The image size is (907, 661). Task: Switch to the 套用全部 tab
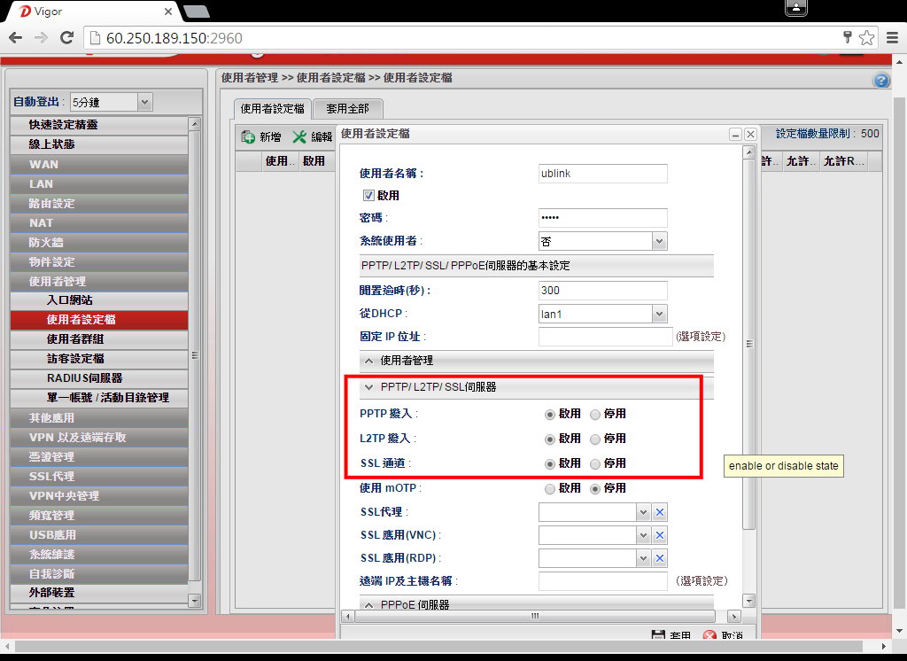347,109
